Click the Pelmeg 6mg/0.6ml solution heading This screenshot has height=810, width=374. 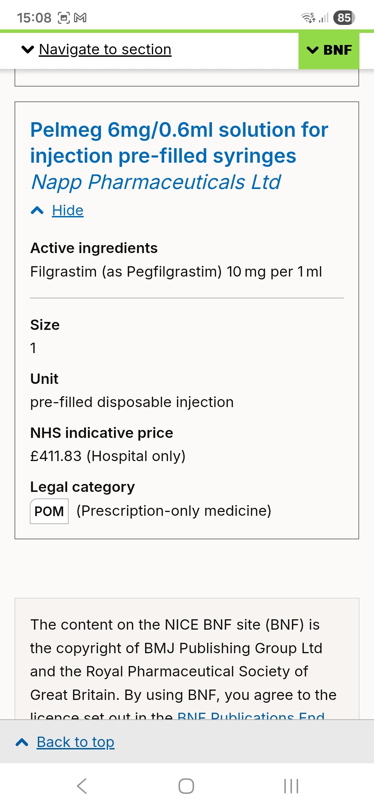click(179, 143)
